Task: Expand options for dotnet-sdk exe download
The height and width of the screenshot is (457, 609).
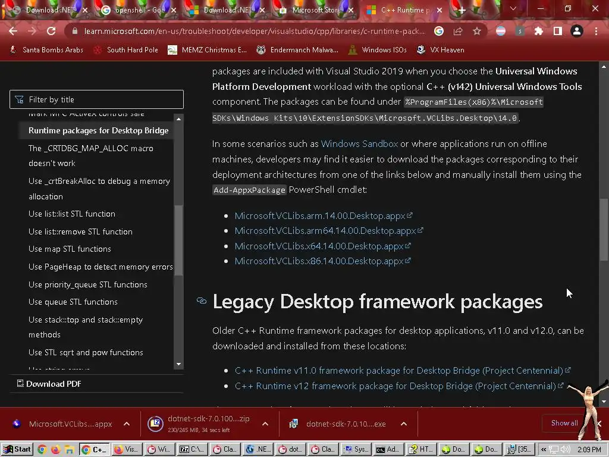Action: [404, 424]
